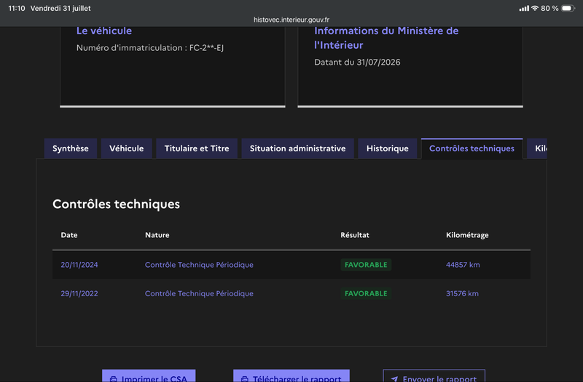Switch to the Véhicule tab
Viewport: 583px width, 382px height.
[126, 148]
